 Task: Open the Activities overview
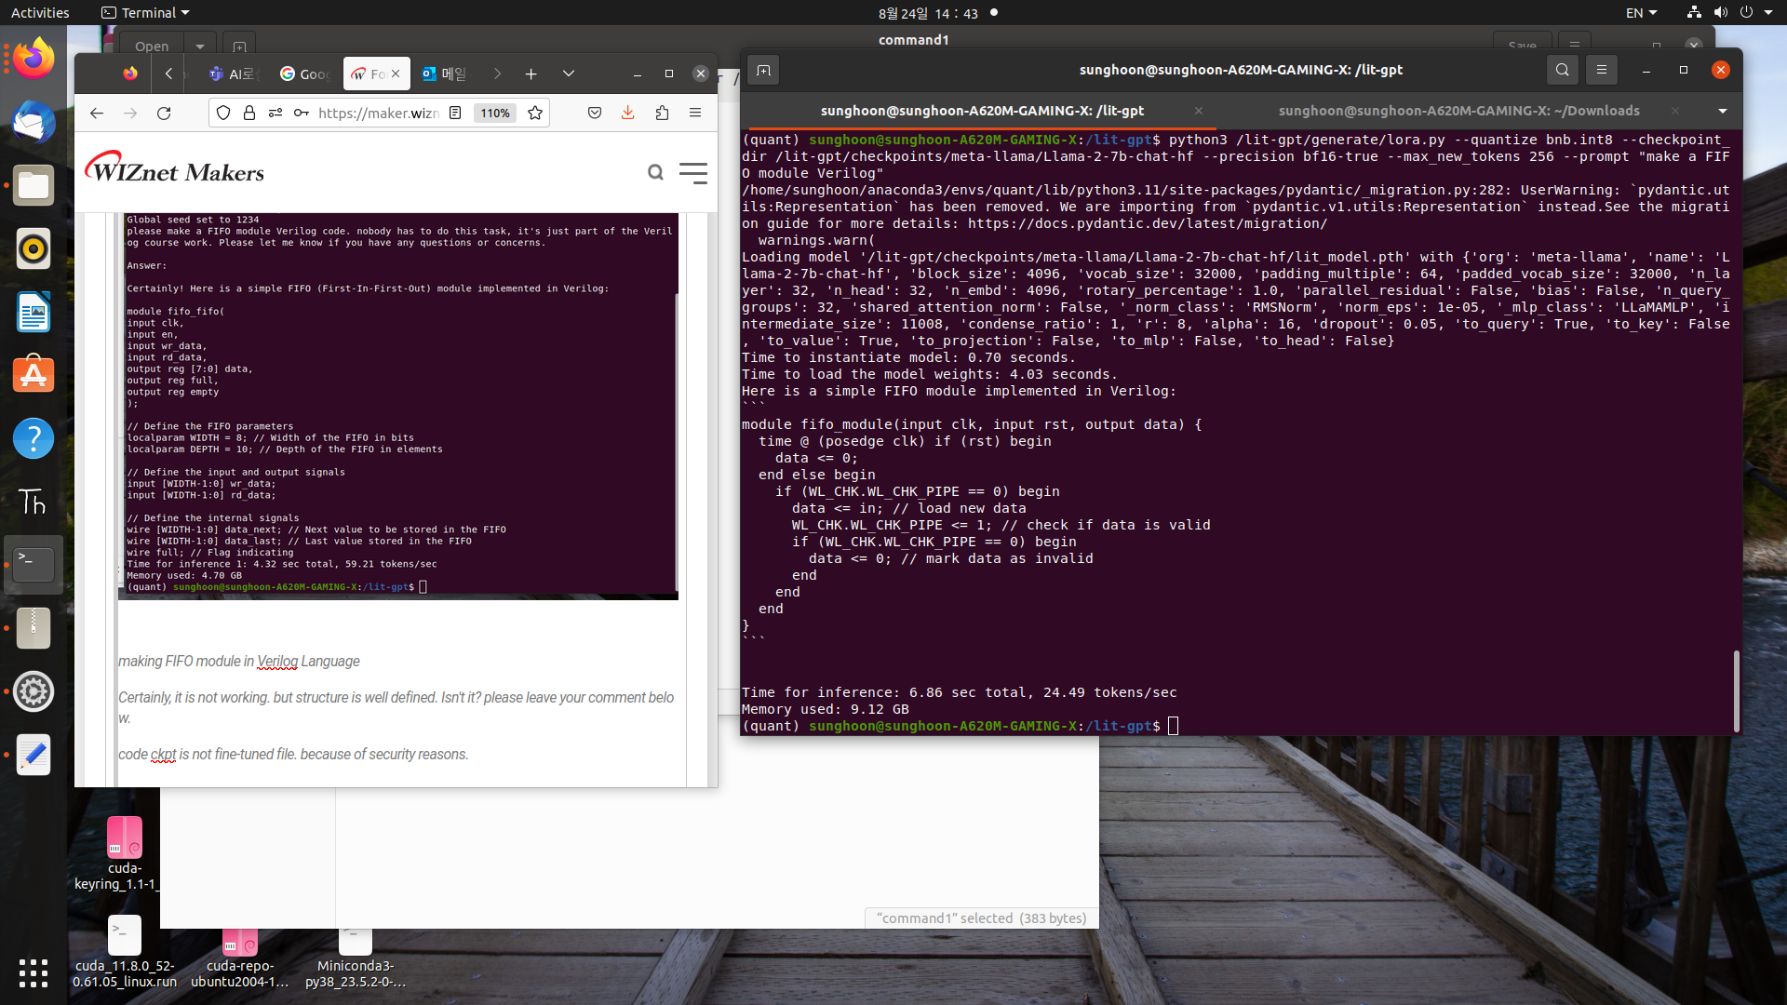40,13
